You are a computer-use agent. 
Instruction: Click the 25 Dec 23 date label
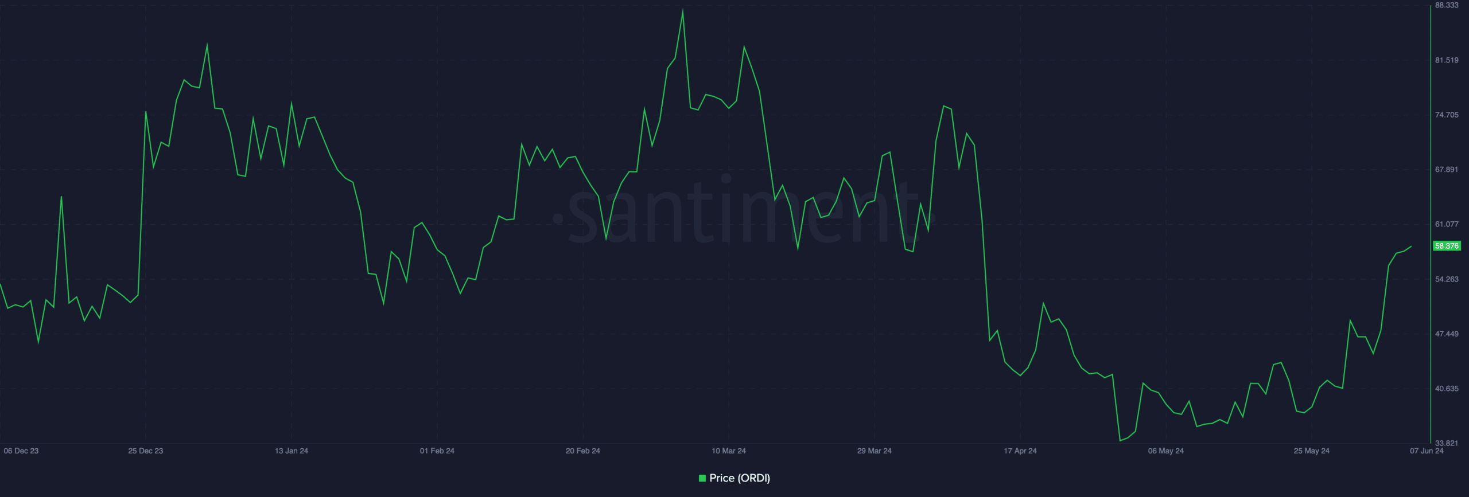[x=146, y=451]
